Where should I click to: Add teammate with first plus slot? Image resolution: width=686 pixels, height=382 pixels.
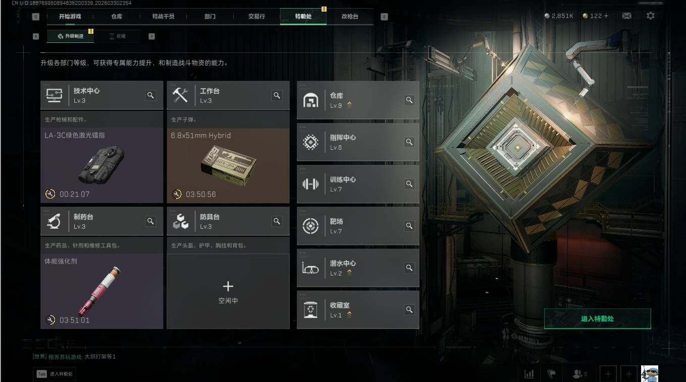click(x=608, y=374)
